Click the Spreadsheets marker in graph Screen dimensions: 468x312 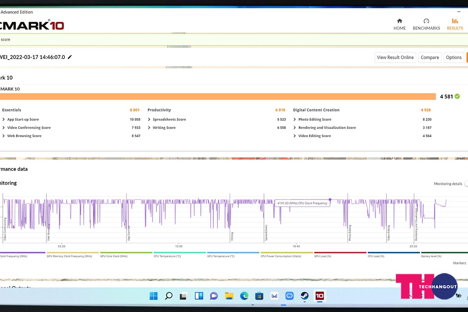(266, 232)
